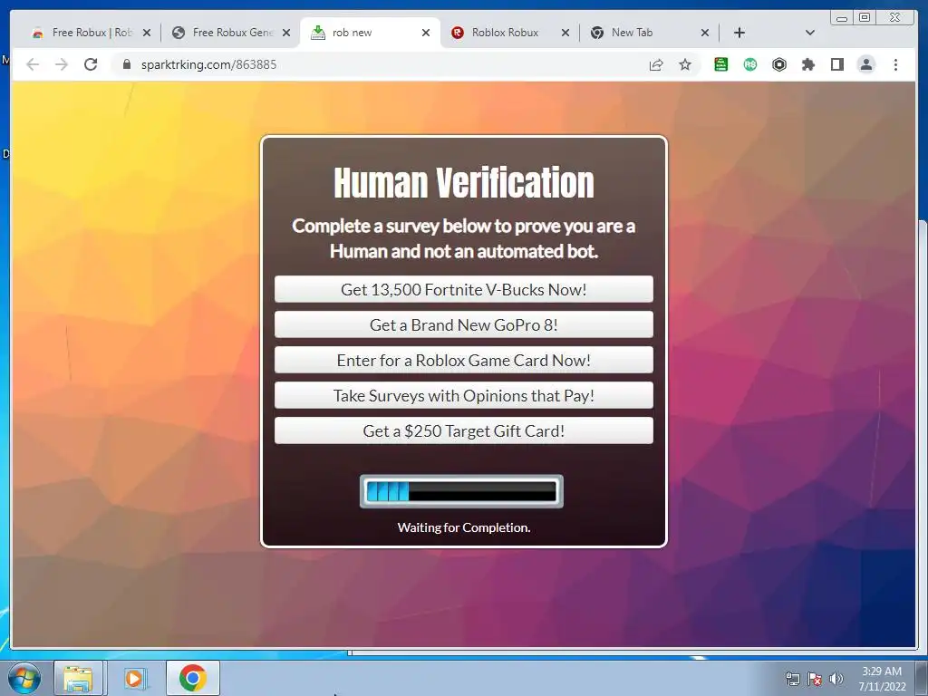View site info via the lock icon
Screen dimensions: 928x696
(x=127, y=64)
